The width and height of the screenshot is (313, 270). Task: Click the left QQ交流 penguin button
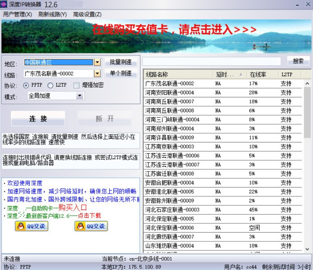pos(31,226)
